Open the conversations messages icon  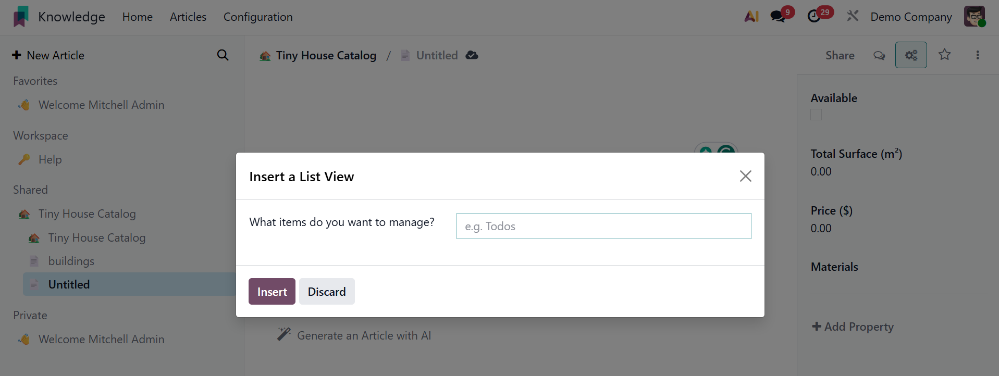tap(778, 17)
